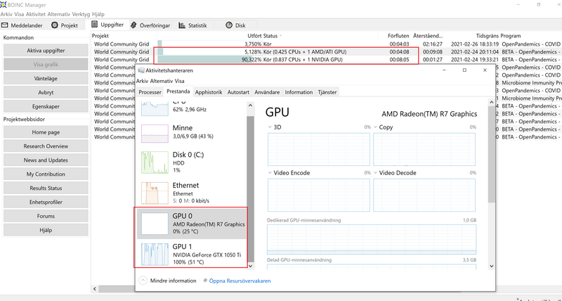Select the Disk 0 (C:) performance item
This screenshot has height=301, width=562.
click(x=192, y=162)
